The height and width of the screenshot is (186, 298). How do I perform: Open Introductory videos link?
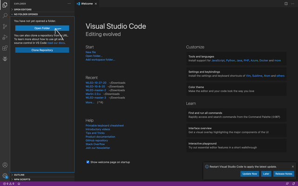pos(98,129)
